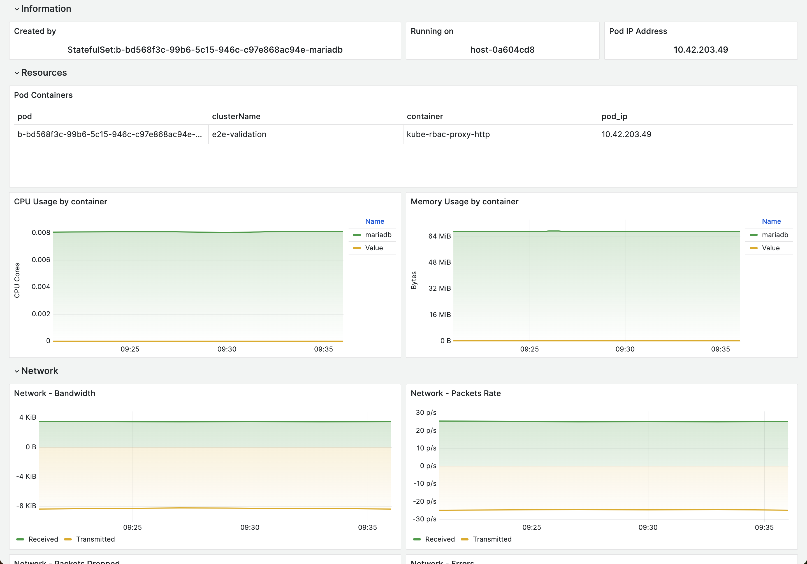Collapse the Information row chevron
Screen dimensions: 807x564
(17, 9)
